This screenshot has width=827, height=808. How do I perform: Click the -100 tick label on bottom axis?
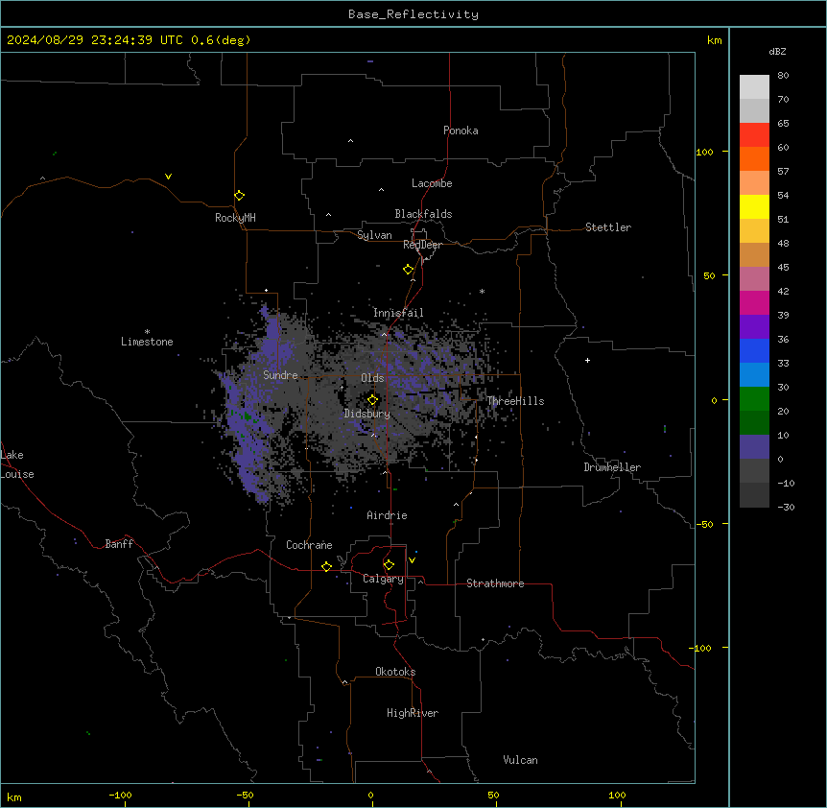click(120, 795)
